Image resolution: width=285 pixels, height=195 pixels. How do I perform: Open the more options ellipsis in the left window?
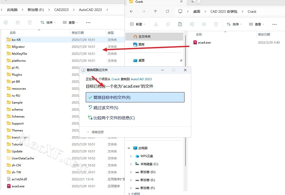tap(88, 23)
